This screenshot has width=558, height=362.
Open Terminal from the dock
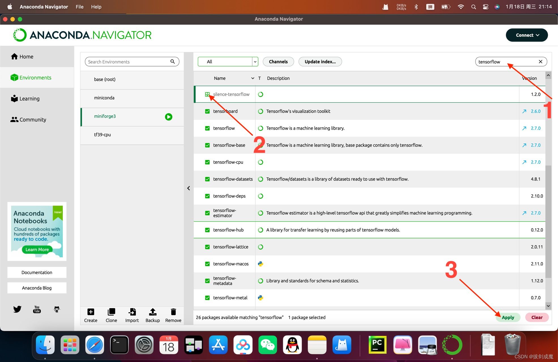coord(119,345)
